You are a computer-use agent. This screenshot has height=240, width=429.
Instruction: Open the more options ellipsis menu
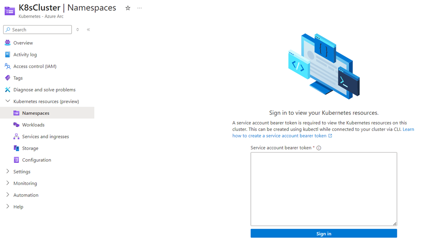[139, 8]
